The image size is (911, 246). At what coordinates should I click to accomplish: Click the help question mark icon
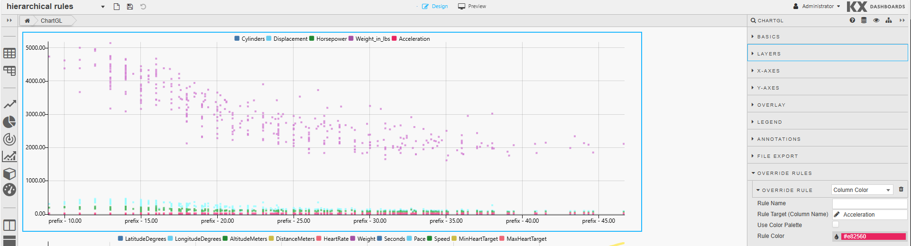coord(852,20)
